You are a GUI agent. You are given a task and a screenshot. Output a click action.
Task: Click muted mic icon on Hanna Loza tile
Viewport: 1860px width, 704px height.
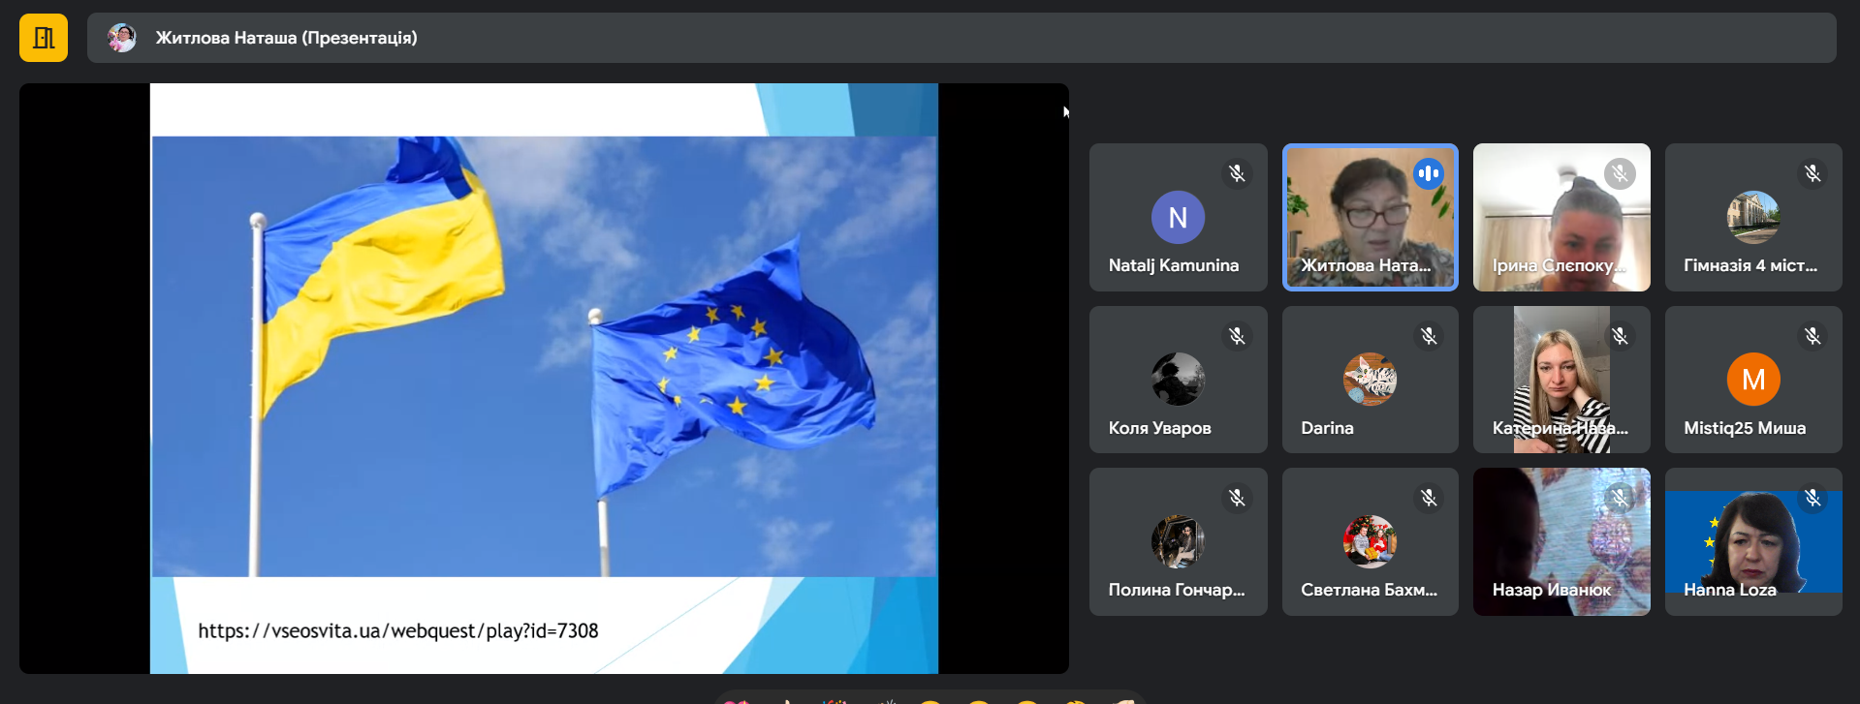[x=1813, y=498]
